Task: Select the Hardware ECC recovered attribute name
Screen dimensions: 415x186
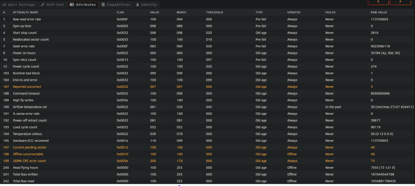Action: click(31, 141)
